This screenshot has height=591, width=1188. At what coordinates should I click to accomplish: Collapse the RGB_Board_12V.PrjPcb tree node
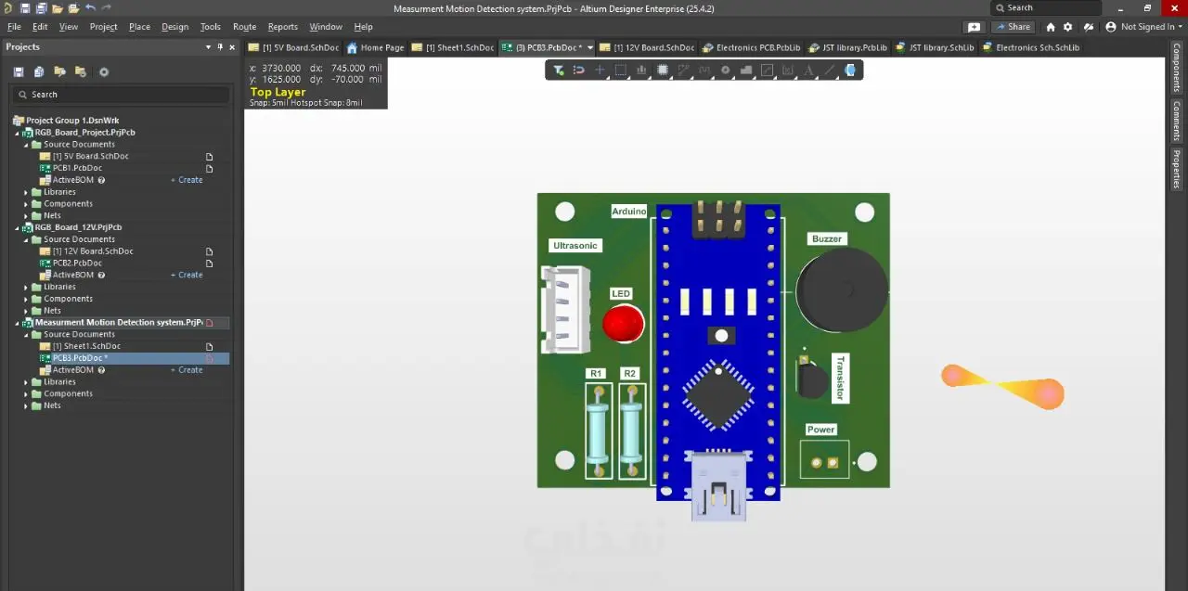coord(18,227)
